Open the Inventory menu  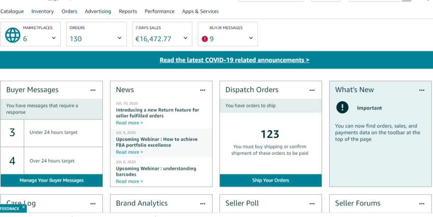pos(42,11)
